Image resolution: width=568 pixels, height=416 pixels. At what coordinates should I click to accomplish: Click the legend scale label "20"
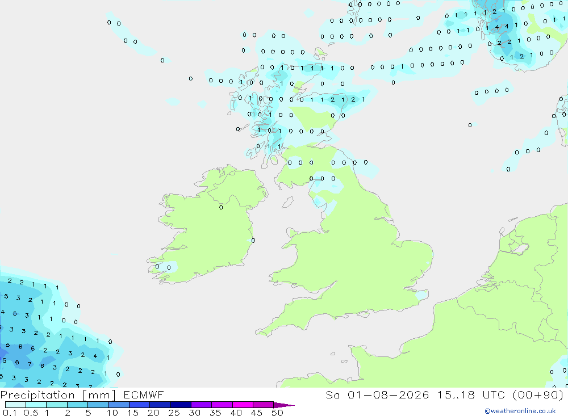click(x=153, y=413)
